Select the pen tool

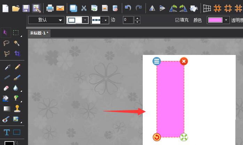tap(8, 67)
